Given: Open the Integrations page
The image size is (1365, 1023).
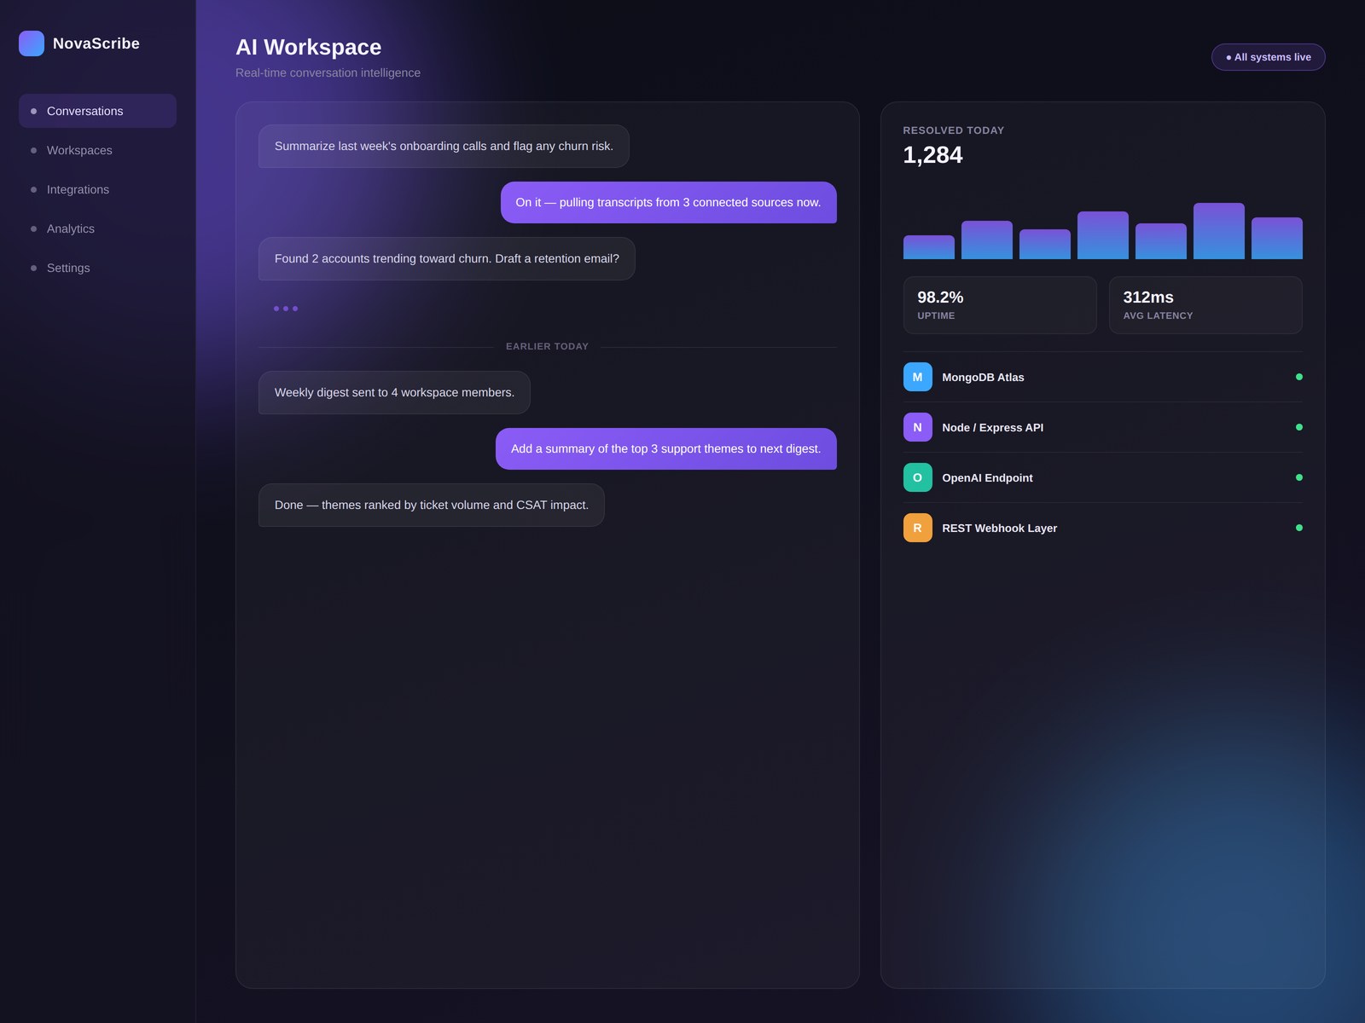Looking at the screenshot, I should [x=97, y=189].
